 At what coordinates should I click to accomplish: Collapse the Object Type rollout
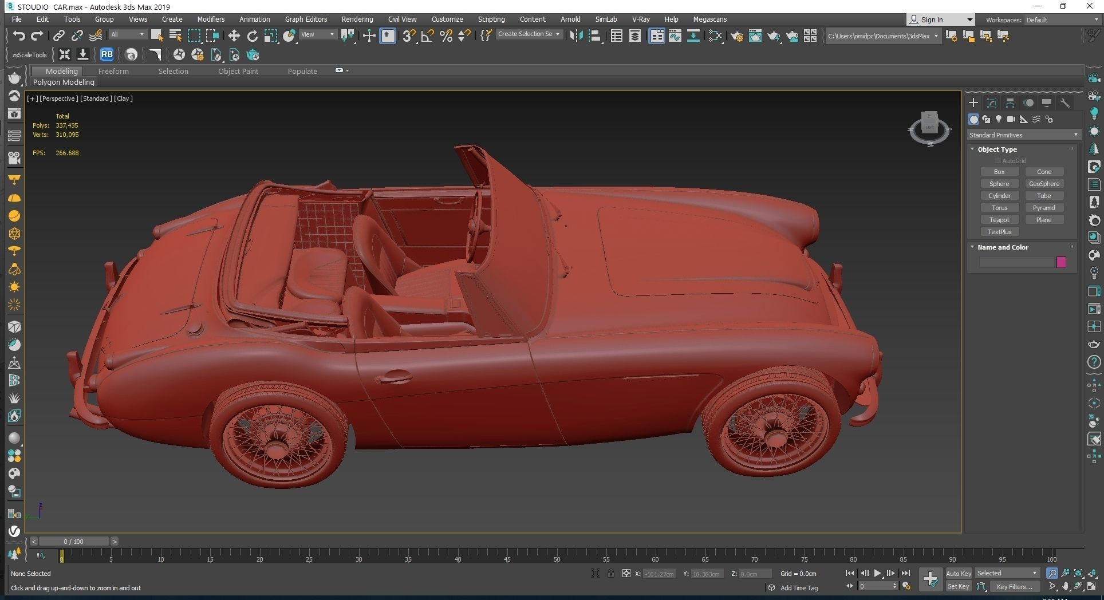(997, 149)
